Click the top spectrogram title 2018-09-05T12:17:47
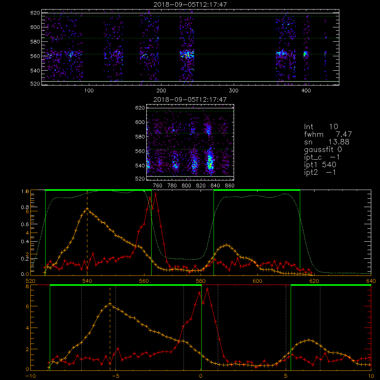380x380 pixels. coord(190,5)
